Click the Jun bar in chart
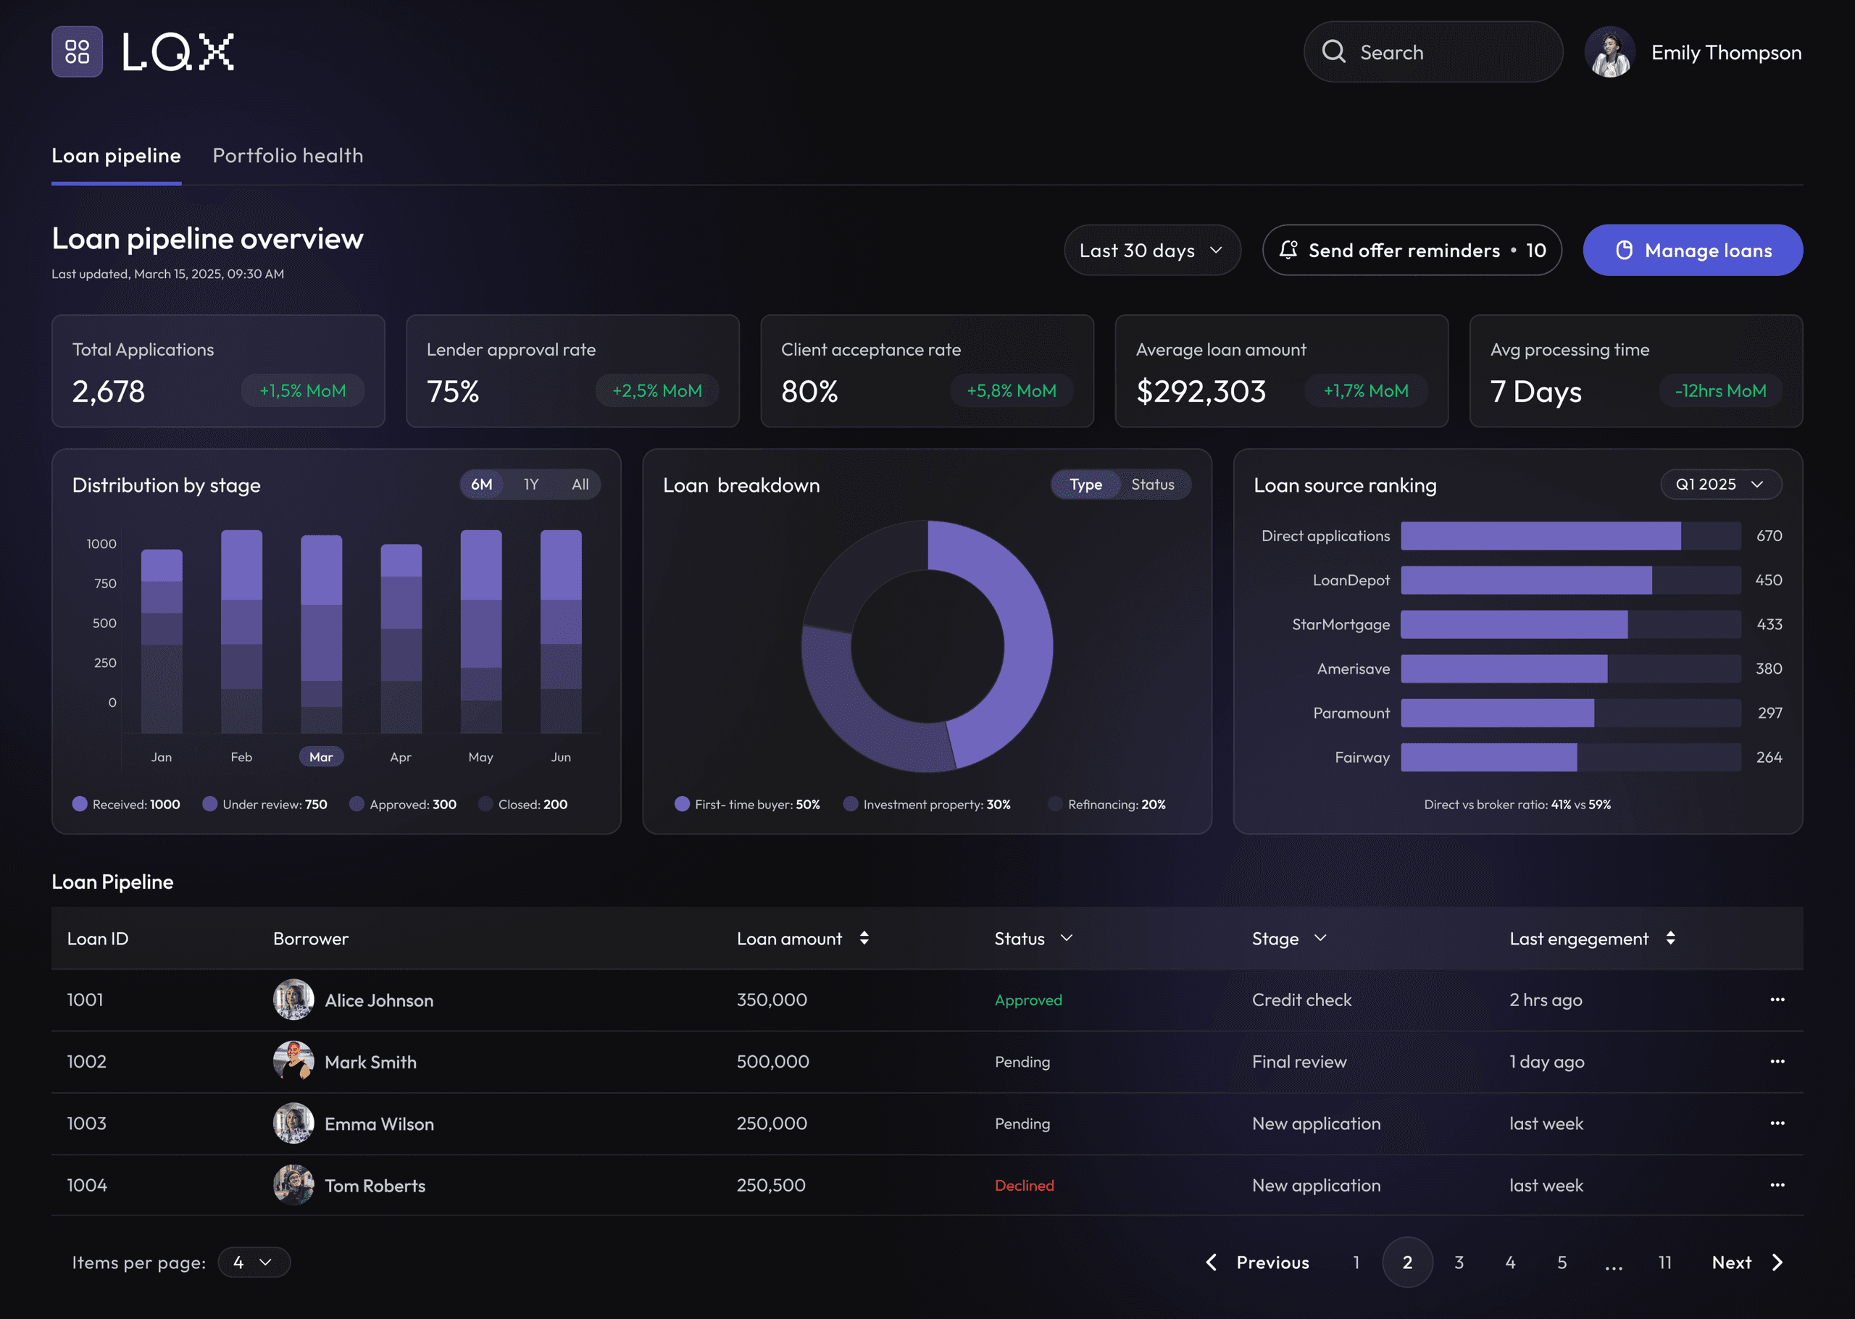 pos(561,632)
